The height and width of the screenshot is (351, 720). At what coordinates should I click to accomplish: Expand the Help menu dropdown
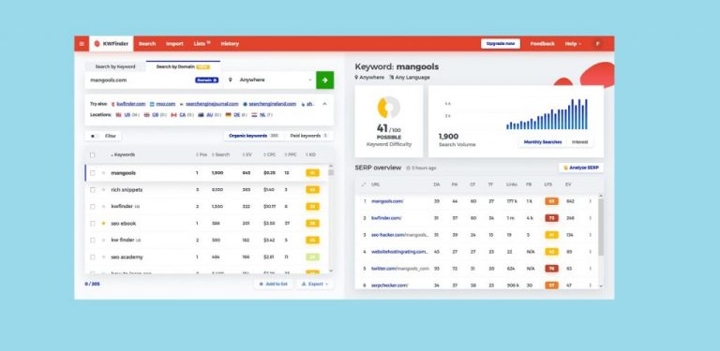click(x=573, y=44)
